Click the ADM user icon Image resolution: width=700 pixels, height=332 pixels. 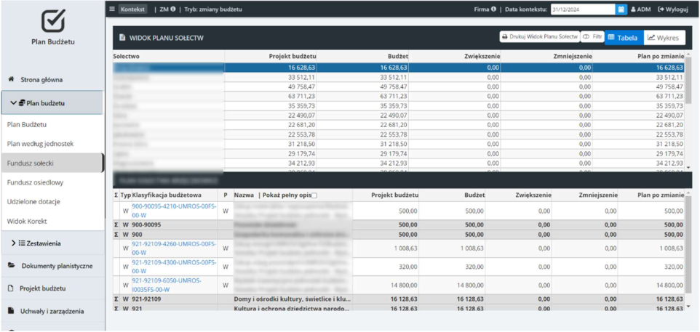633,9
